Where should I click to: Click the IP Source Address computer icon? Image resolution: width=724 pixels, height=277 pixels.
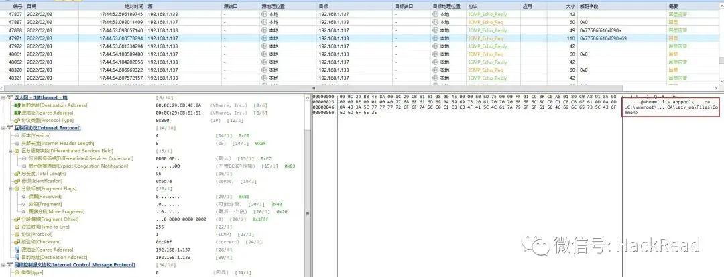pos(17,250)
